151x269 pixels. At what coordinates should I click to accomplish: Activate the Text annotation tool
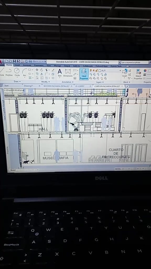coord(60,73)
